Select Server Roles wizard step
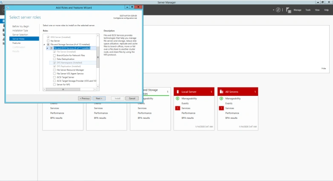 (24, 39)
